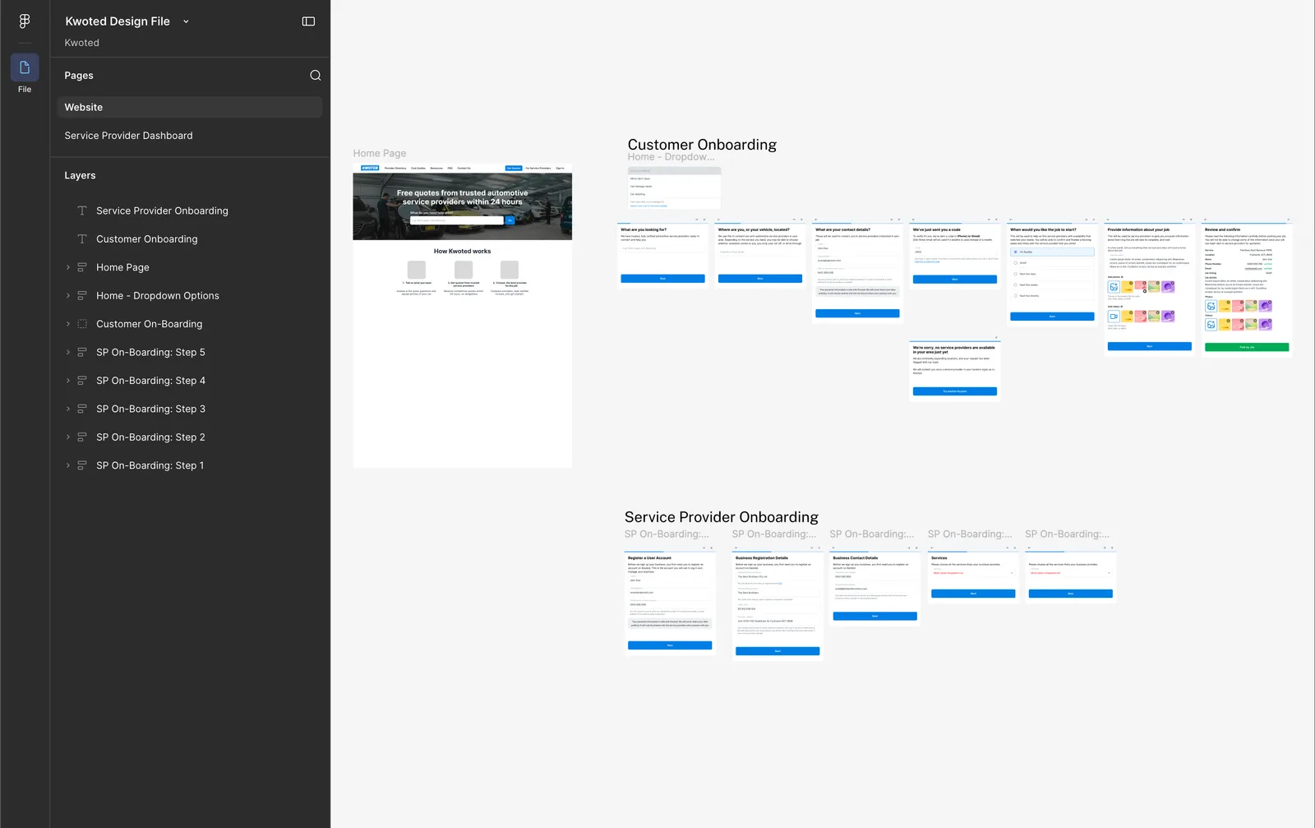
Task: Expand SP On-Boarding: Step 1 layer
Action: [68, 465]
